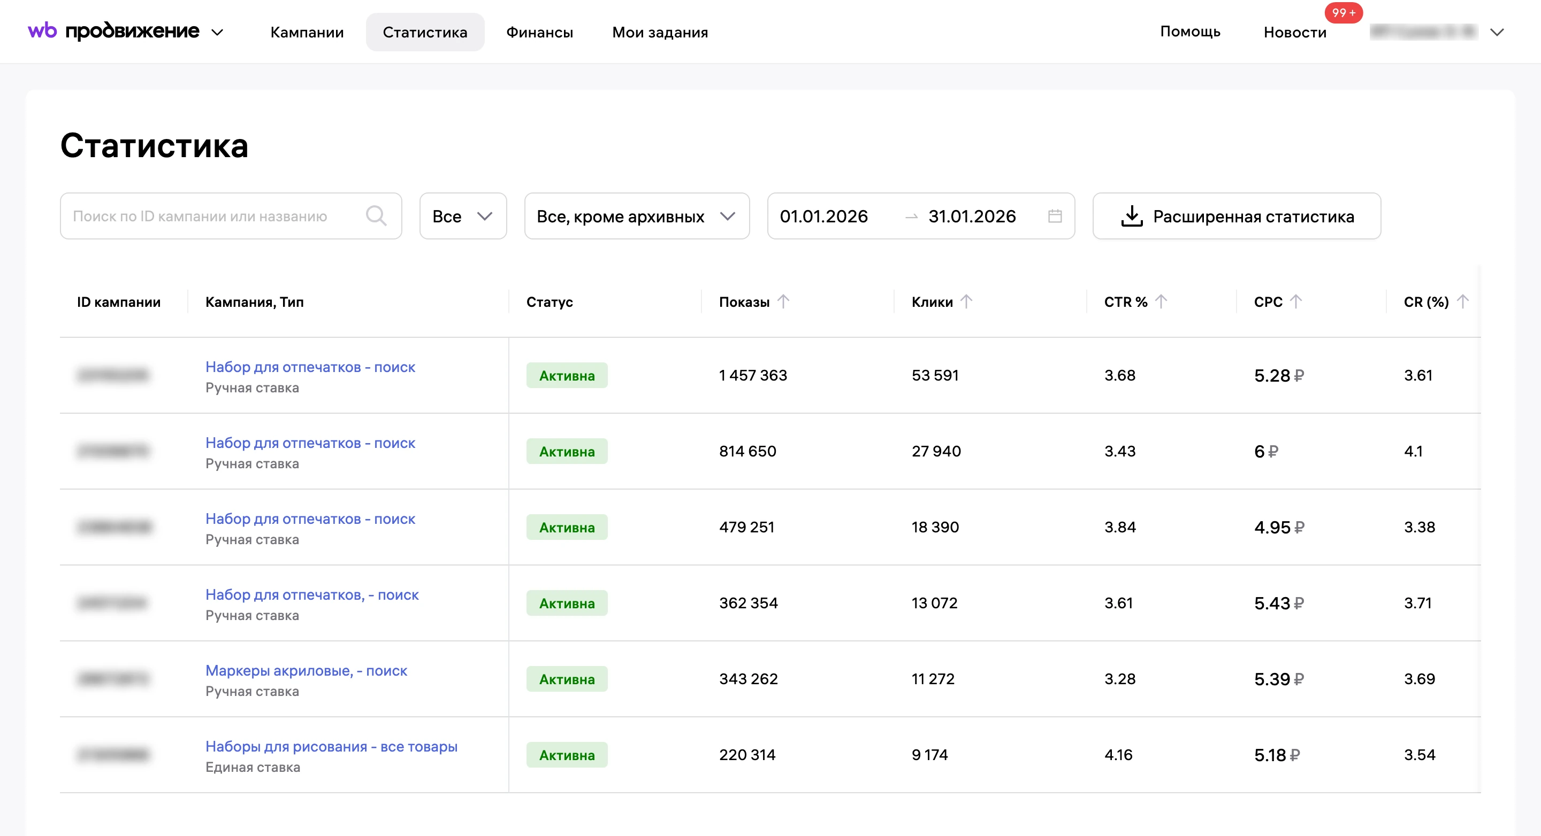
Task: Sort by CR (%) using arrow icon
Action: coord(1463,302)
